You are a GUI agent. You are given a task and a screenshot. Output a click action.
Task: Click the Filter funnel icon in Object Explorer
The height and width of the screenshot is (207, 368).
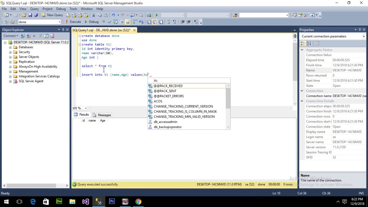[x=40, y=36]
